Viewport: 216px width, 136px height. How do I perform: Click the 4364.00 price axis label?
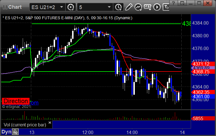(200, 87)
